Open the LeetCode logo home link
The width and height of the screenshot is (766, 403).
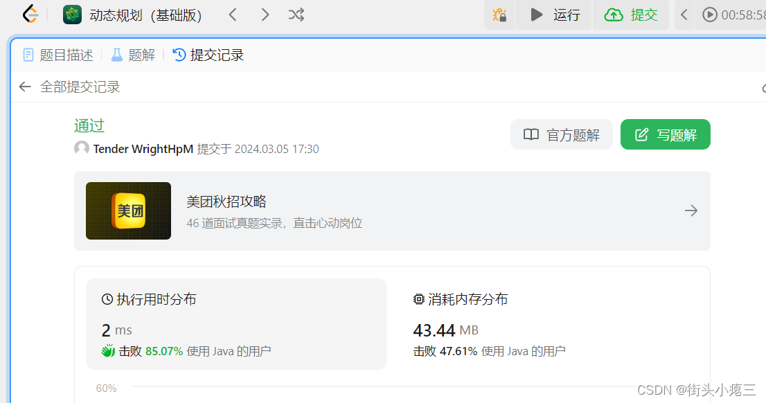pyautogui.click(x=30, y=15)
